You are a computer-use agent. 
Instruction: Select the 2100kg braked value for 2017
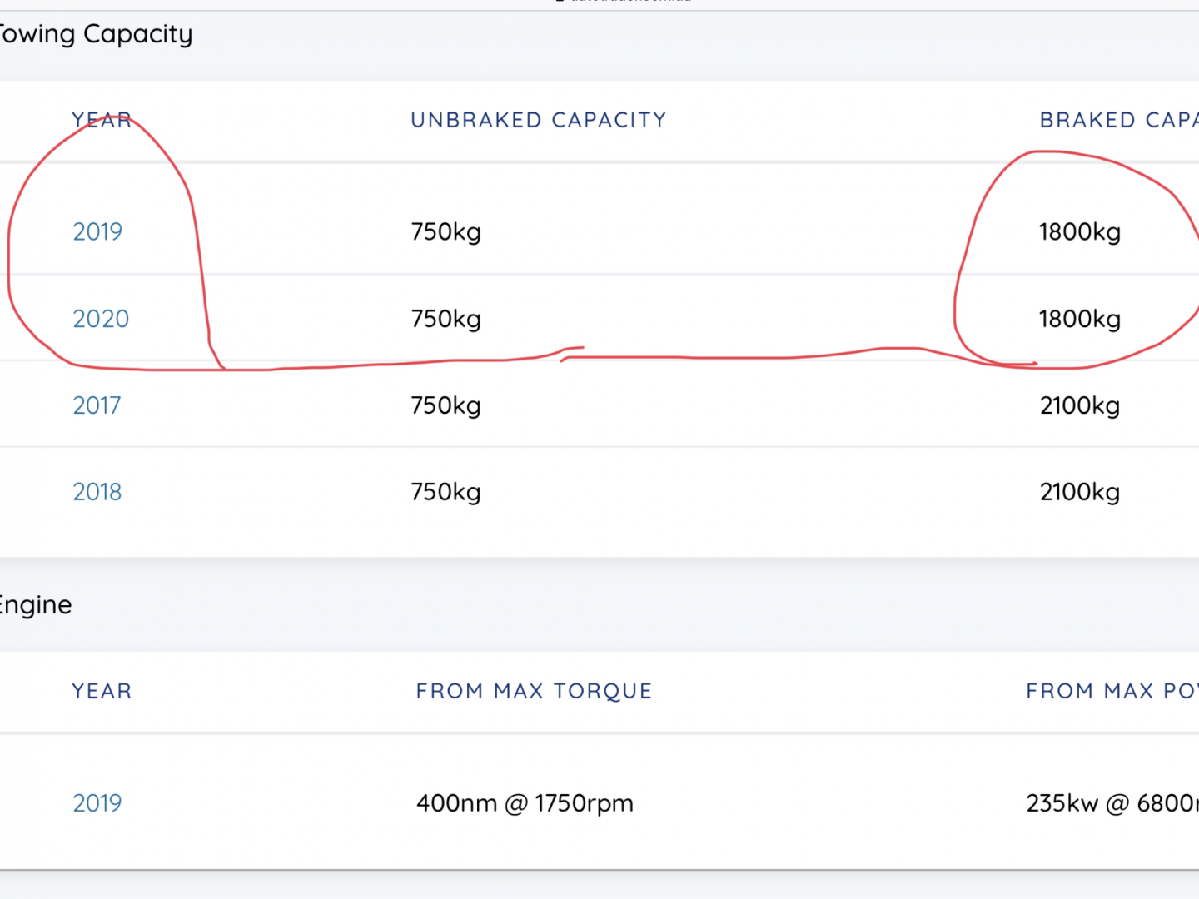(1079, 405)
